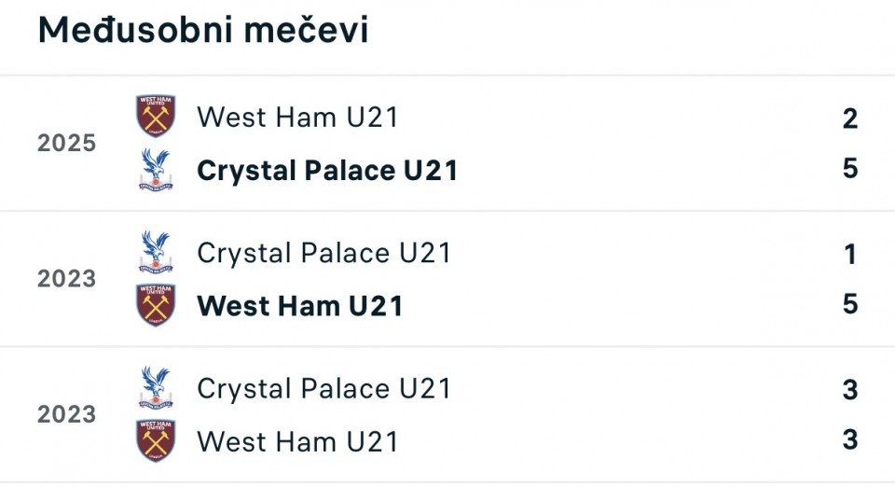Tap West Ham's score of 3 in the draw

pos(849,439)
